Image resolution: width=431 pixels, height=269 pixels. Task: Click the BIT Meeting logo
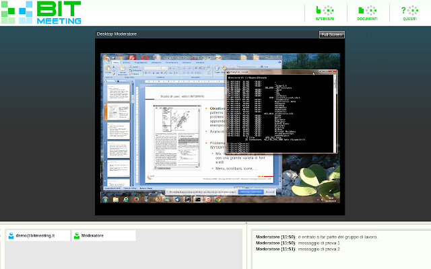[41, 12]
